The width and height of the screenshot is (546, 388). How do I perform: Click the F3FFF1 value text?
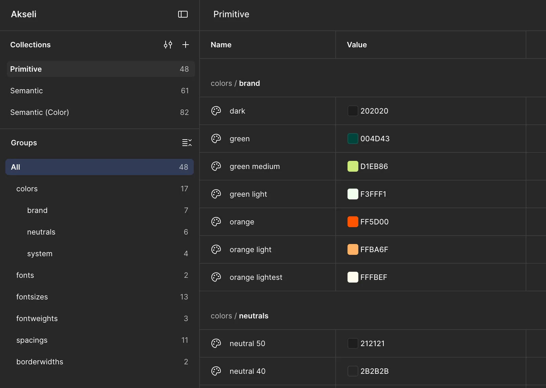pyautogui.click(x=373, y=194)
